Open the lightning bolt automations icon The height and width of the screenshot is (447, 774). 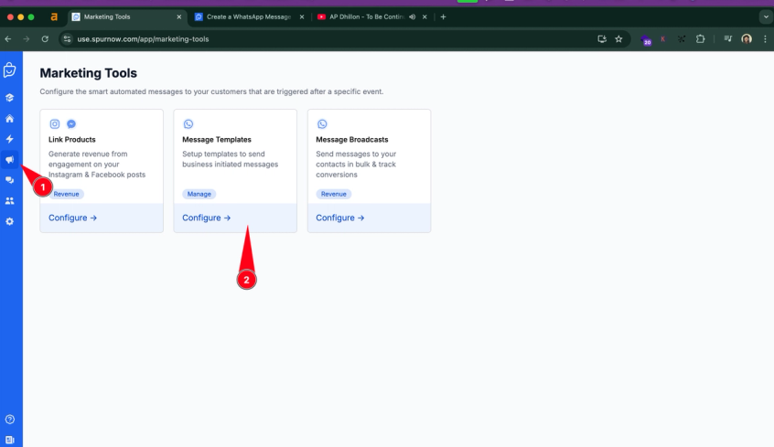click(x=9, y=139)
